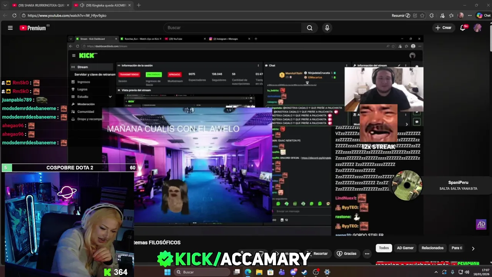The width and height of the screenshot is (492, 277).
Task: Open the media control music icon
Action: pyautogui.click(x=442, y=15)
